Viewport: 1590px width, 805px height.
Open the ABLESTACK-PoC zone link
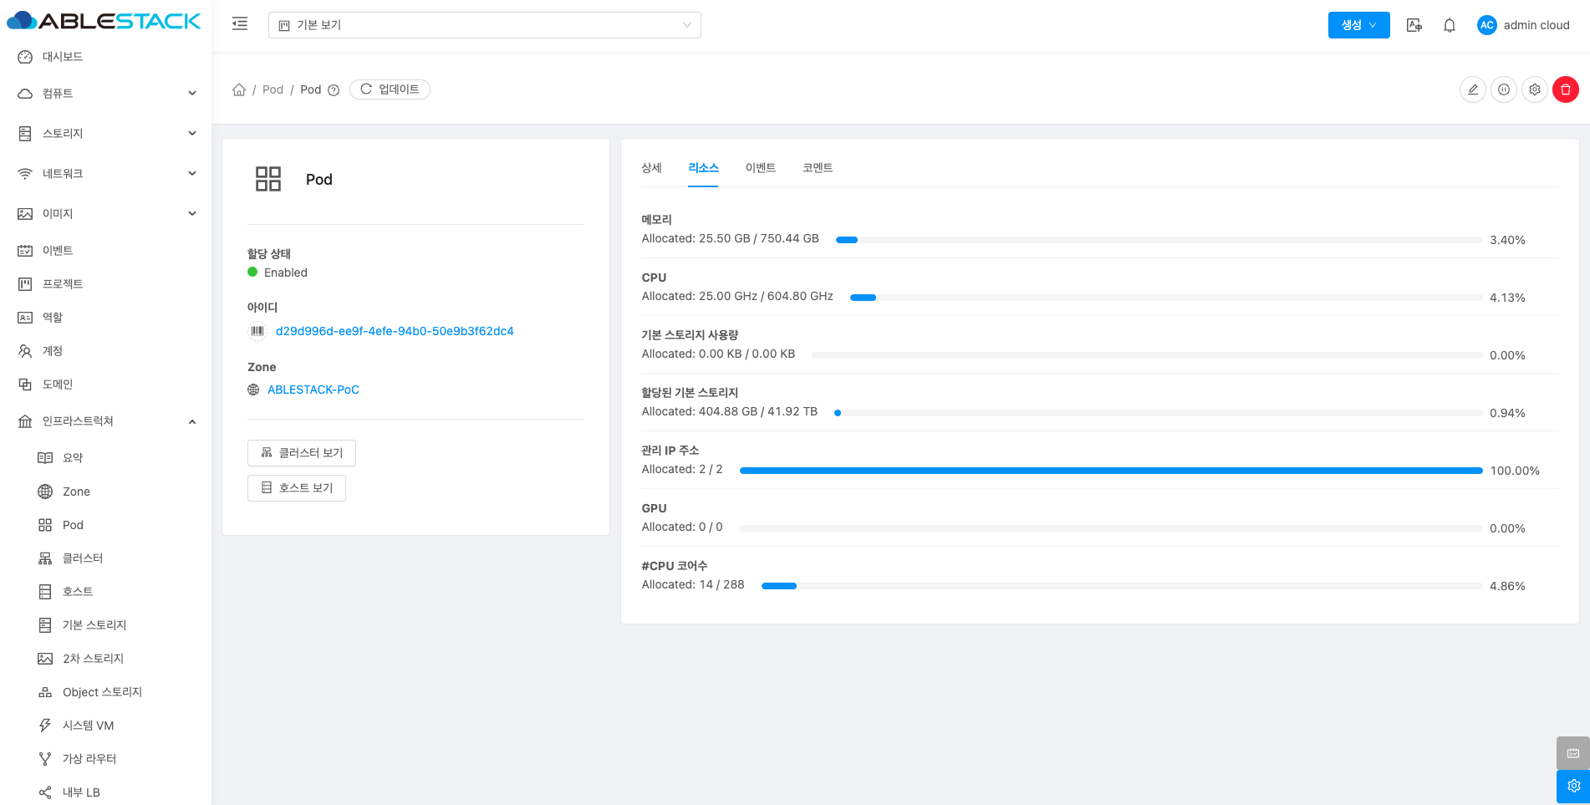313,390
